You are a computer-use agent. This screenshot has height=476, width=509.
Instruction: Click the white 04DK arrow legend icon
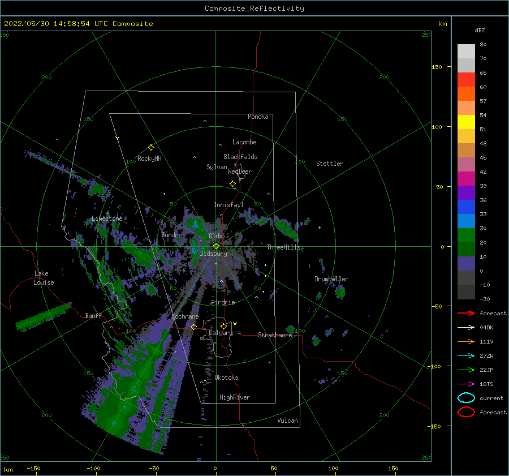click(466, 328)
